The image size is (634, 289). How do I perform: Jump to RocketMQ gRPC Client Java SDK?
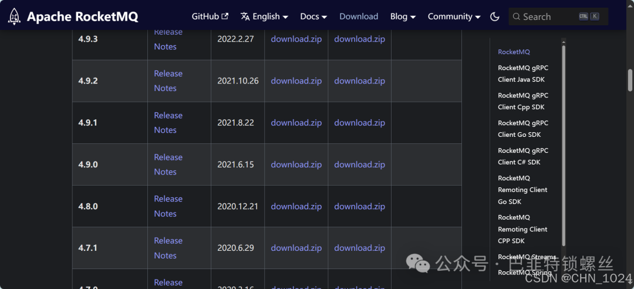523,73
